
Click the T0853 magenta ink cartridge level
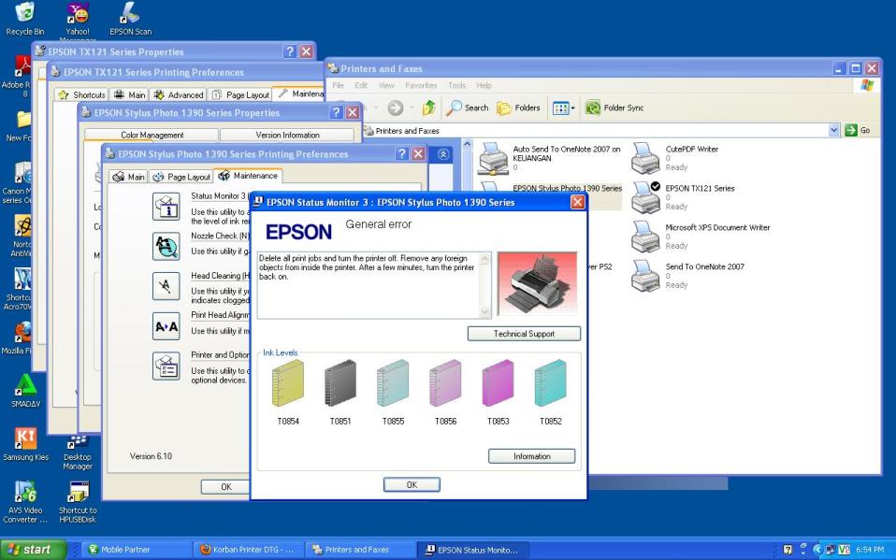click(499, 383)
